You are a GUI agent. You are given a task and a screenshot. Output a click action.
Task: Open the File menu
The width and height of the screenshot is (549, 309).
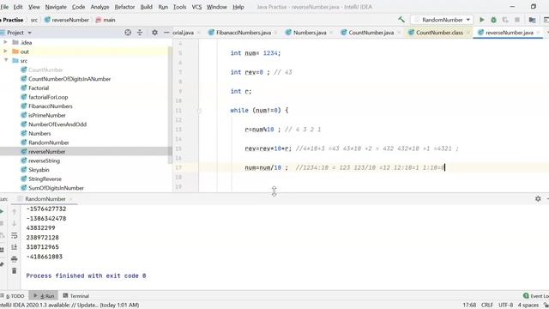(4, 7)
